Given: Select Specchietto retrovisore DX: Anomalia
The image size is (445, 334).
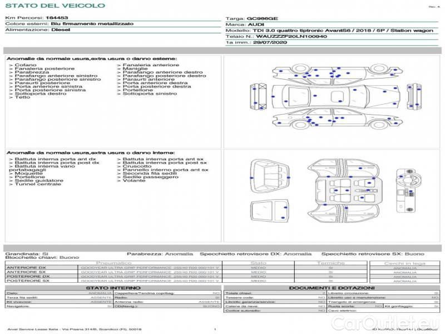Looking at the screenshot, I should point(256,254).
